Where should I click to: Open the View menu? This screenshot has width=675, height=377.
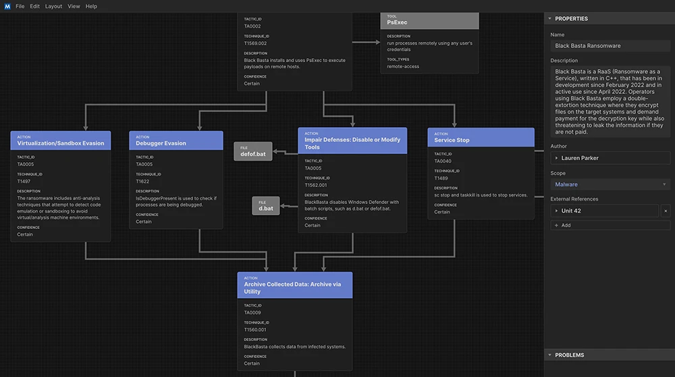tap(74, 6)
